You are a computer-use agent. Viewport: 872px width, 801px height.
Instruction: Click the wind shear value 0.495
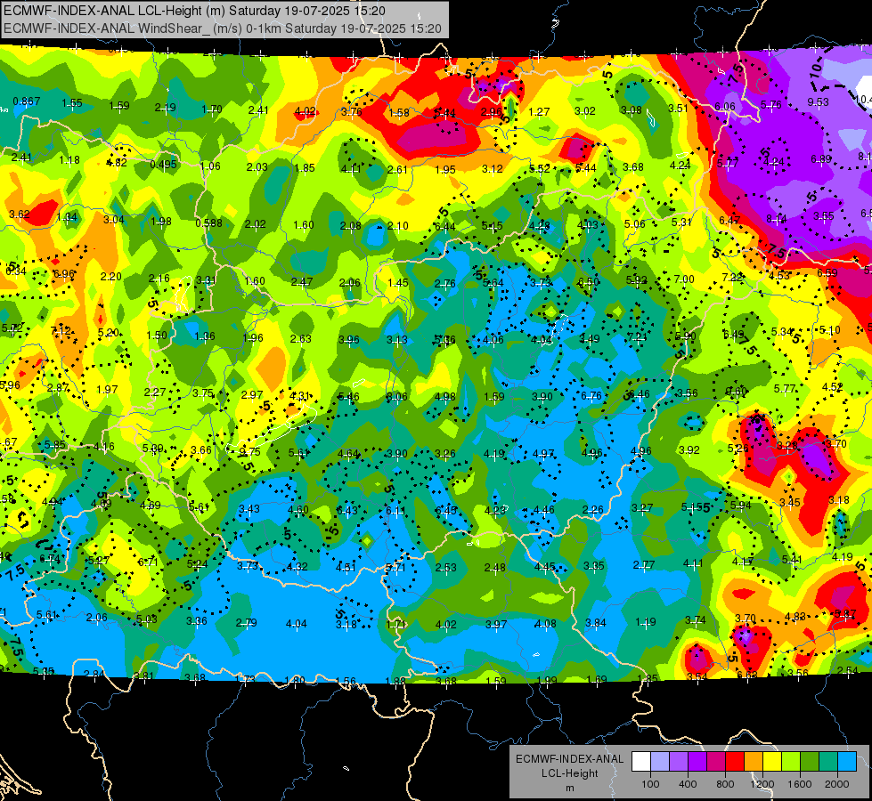coord(164,165)
